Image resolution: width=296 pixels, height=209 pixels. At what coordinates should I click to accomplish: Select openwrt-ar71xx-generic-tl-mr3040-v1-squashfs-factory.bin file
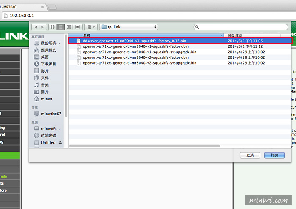coord(180,46)
